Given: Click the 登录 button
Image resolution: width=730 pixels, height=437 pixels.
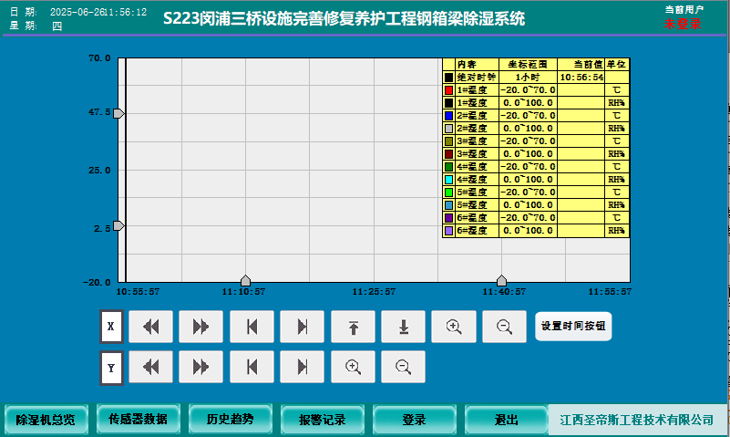Looking at the screenshot, I should (x=414, y=420).
